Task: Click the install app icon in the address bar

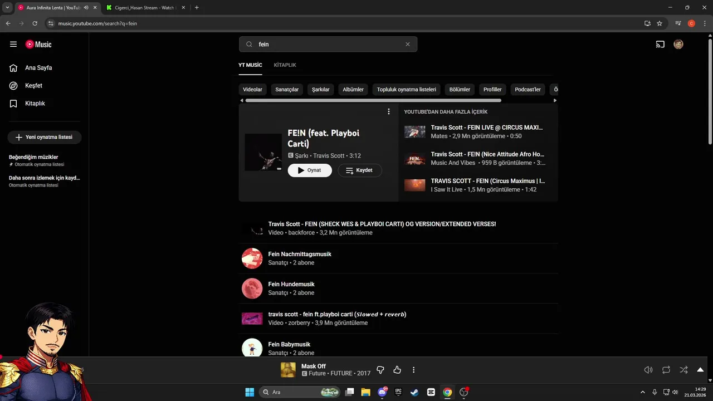Action: point(647,23)
